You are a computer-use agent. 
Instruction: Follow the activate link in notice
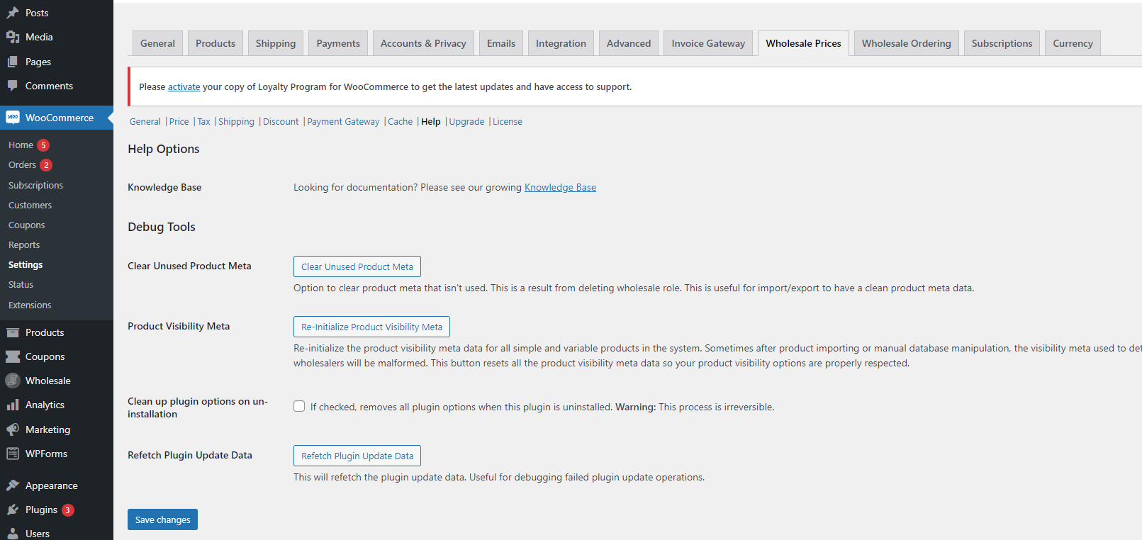(184, 86)
